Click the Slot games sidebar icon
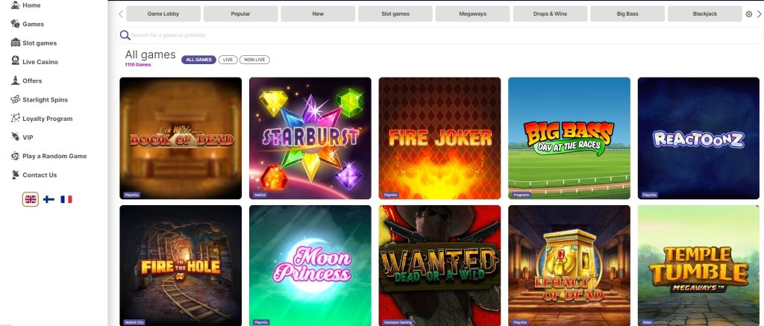The width and height of the screenshot is (764, 326). [x=15, y=43]
